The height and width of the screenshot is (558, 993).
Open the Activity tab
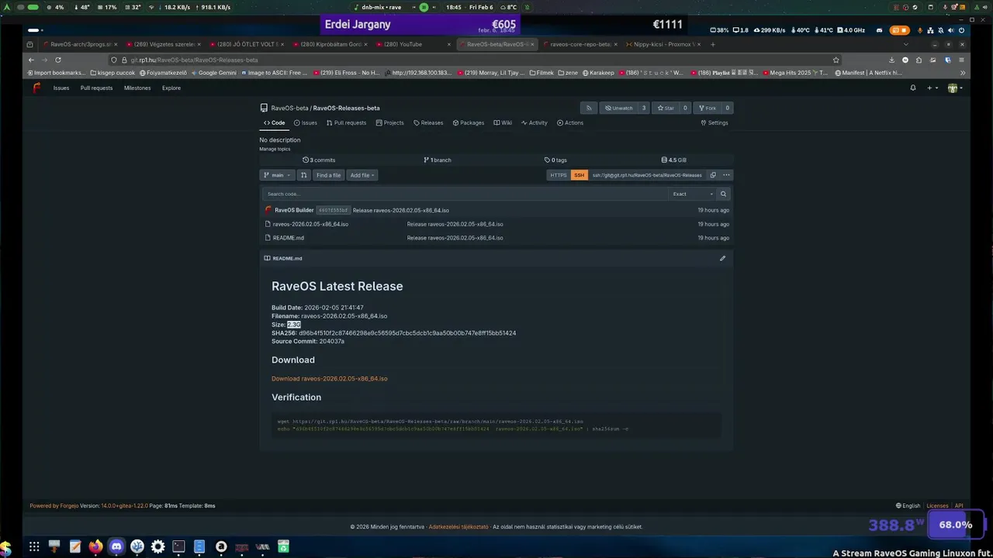535,122
